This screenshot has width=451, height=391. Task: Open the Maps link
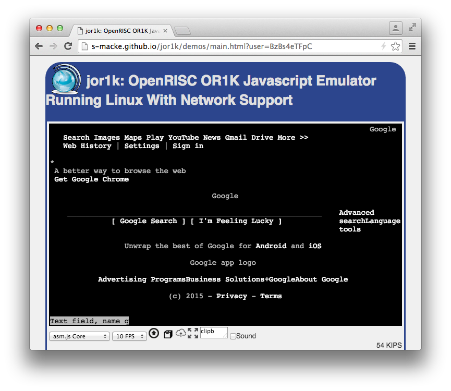[133, 138]
